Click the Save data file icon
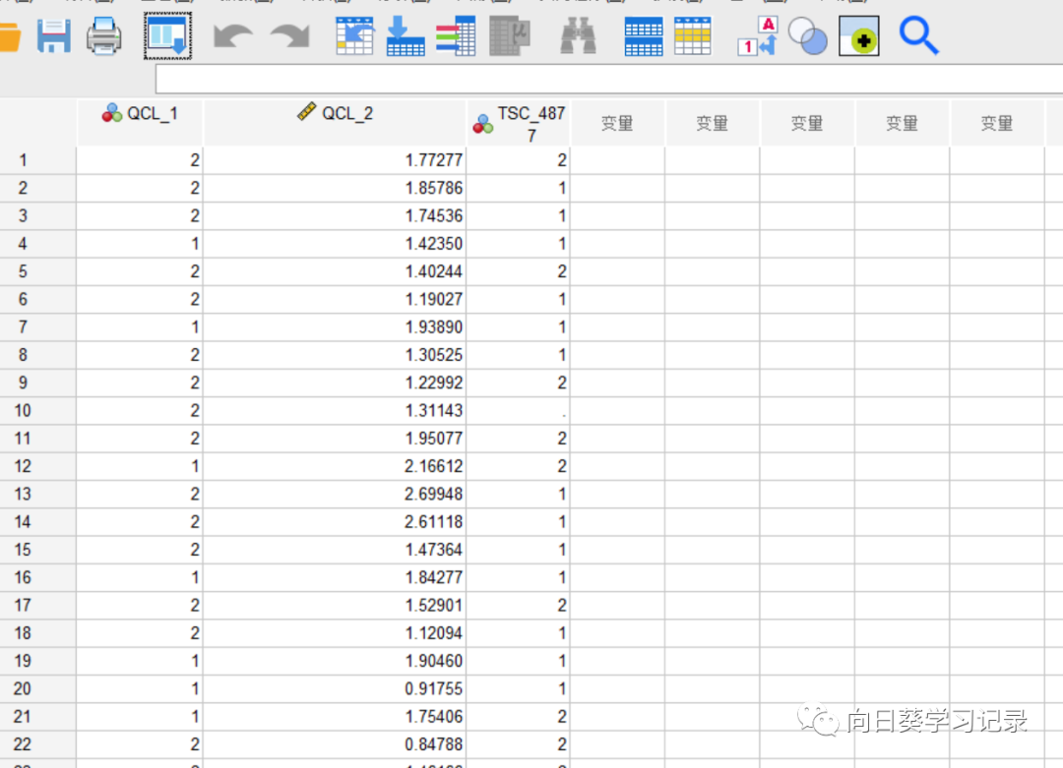1063x768 pixels. 53,36
